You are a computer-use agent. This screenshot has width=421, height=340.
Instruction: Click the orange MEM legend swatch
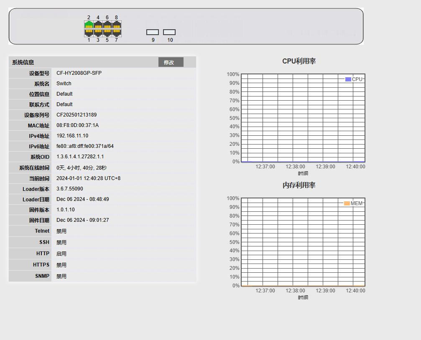pos(347,203)
